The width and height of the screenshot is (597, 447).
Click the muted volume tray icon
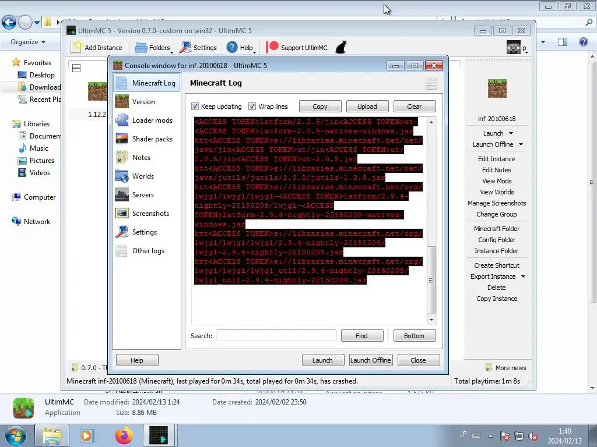pos(533,436)
